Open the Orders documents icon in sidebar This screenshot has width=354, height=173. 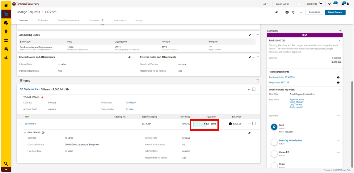pyautogui.click(x=6, y=23)
